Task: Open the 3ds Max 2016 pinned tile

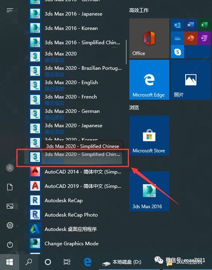Action: pyautogui.click(x=149, y=191)
